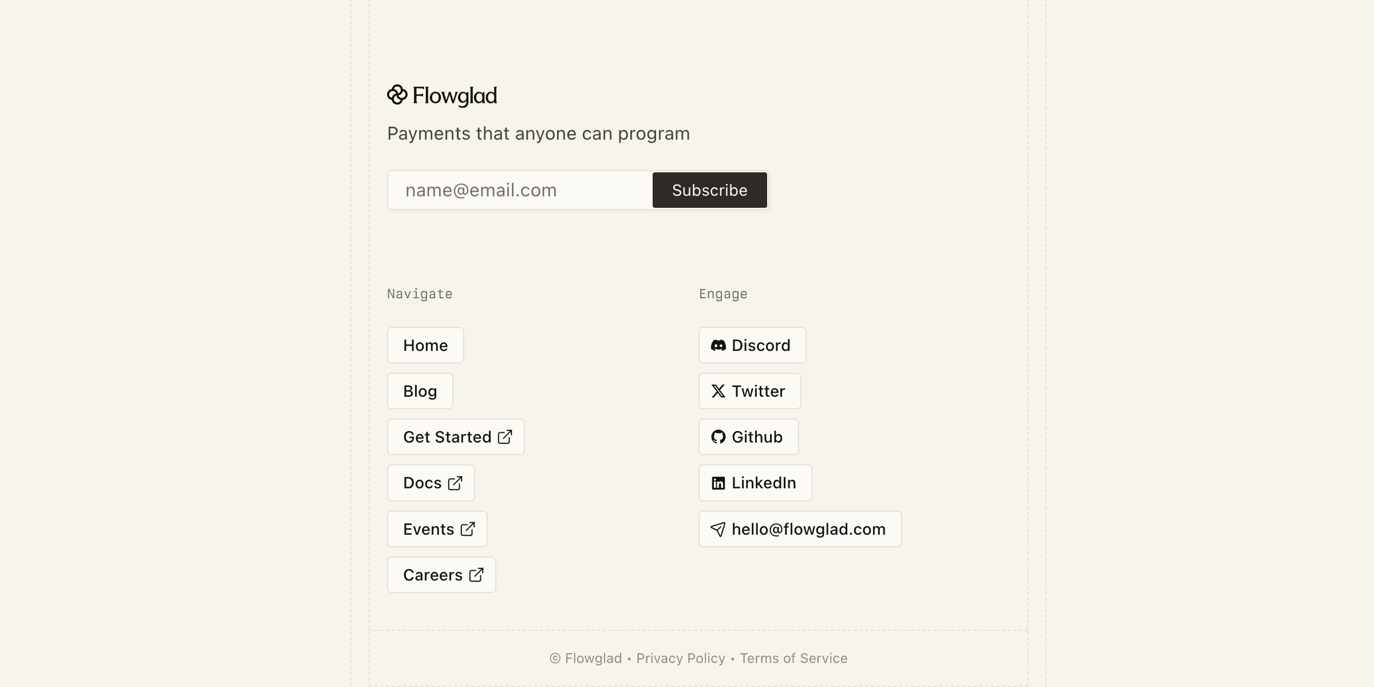Click the external link icon beside Docs

(x=455, y=483)
